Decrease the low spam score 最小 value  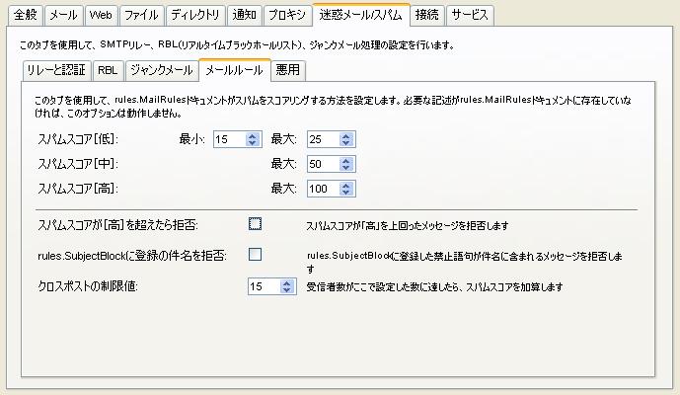click(253, 143)
